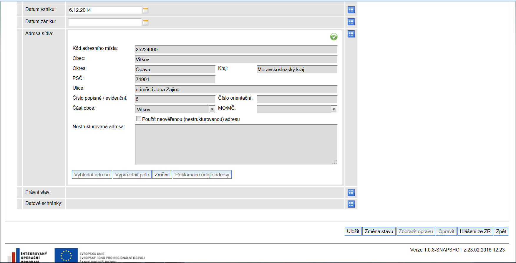Click the empty Číslo orientační field

[x=297, y=99]
